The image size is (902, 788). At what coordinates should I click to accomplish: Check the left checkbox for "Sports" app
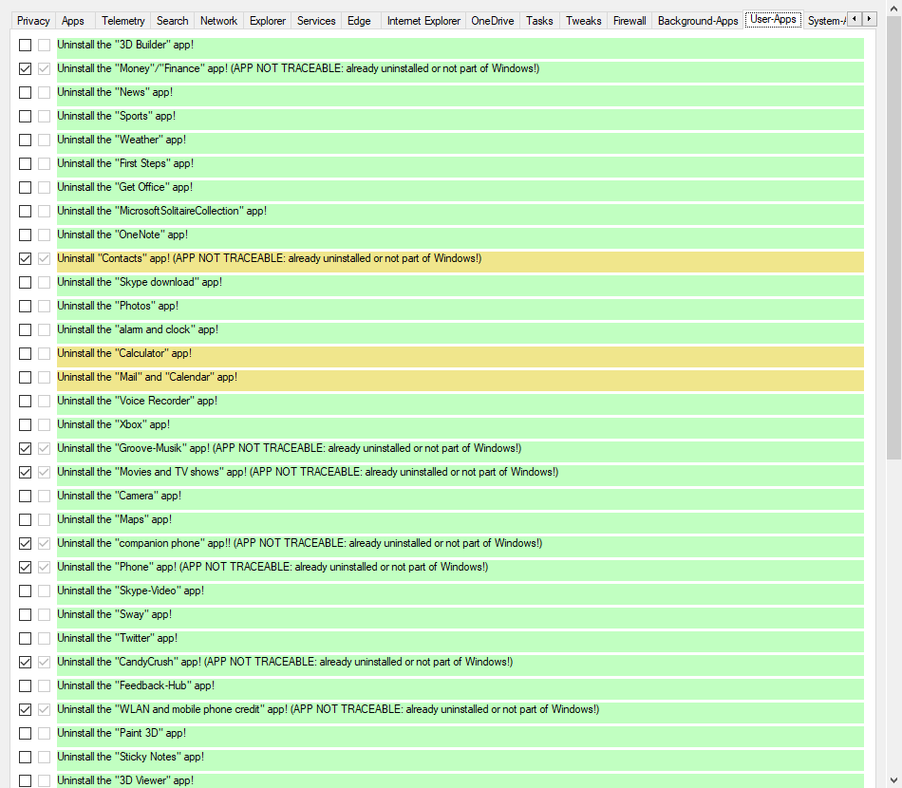(26, 116)
